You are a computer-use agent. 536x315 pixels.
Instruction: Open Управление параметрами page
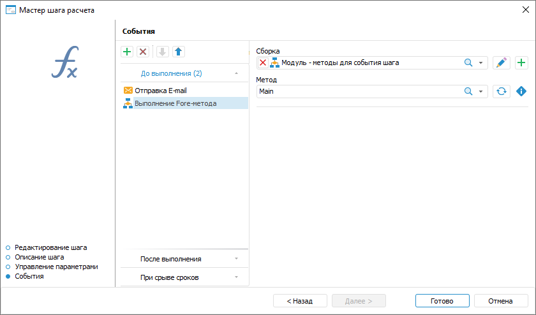click(56, 267)
